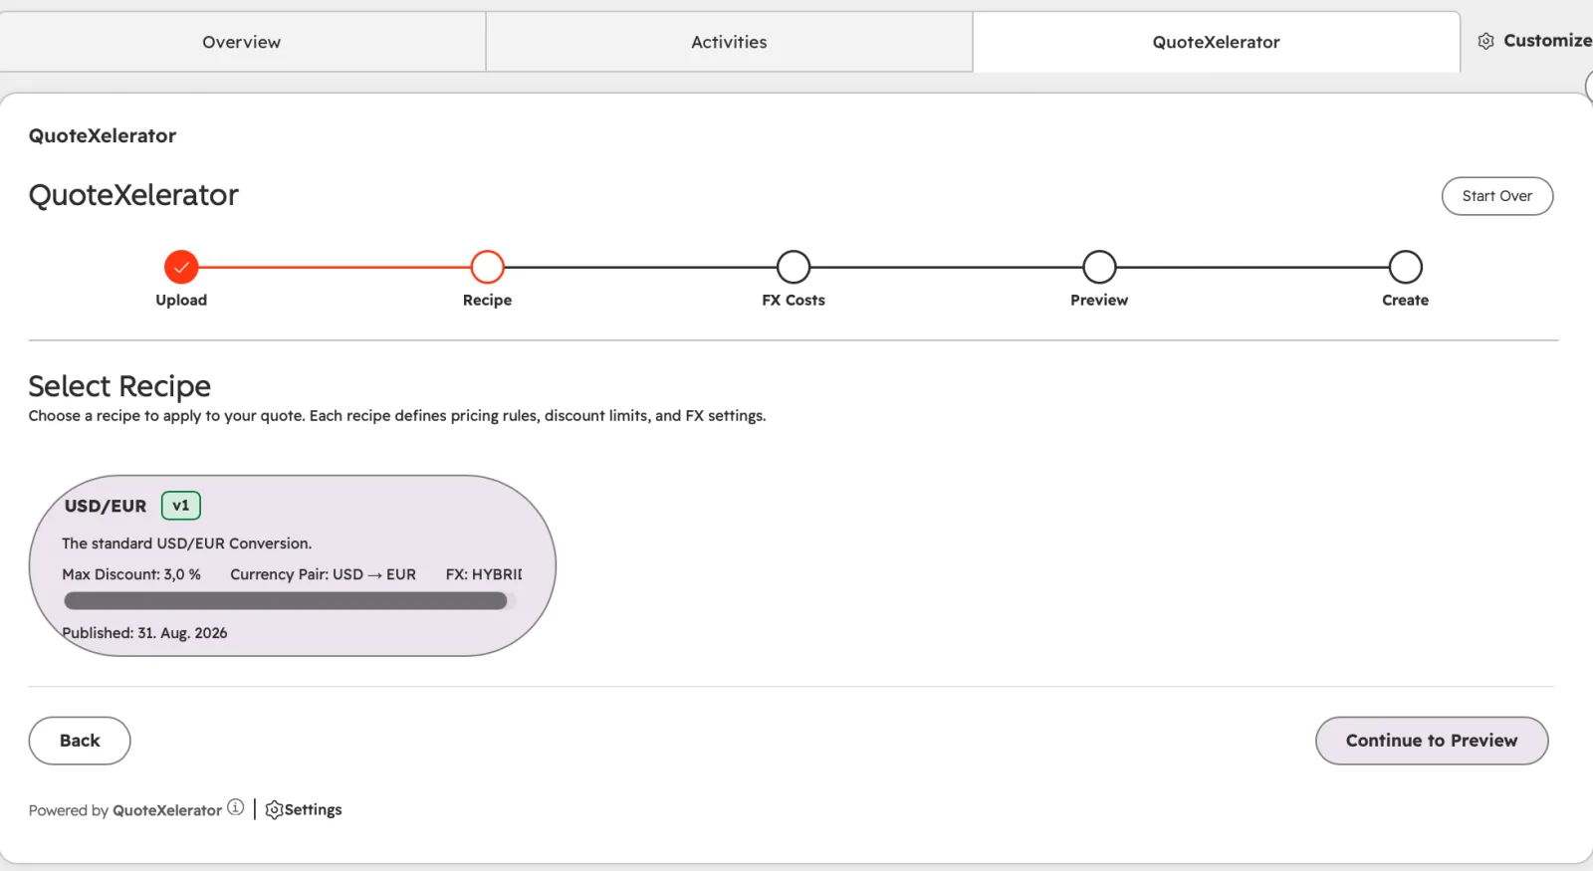Select the Recipe step circle
The height and width of the screenshot is (871, 1593).
tap(487, 267)
